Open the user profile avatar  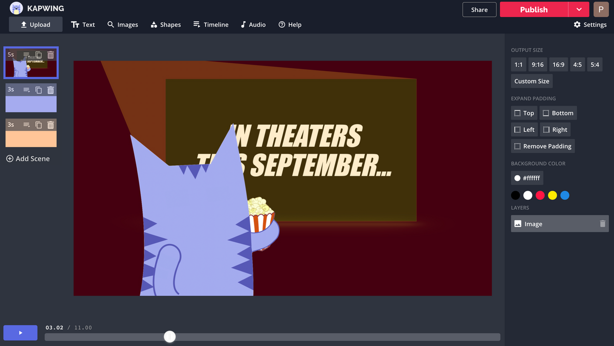point(601,9)
